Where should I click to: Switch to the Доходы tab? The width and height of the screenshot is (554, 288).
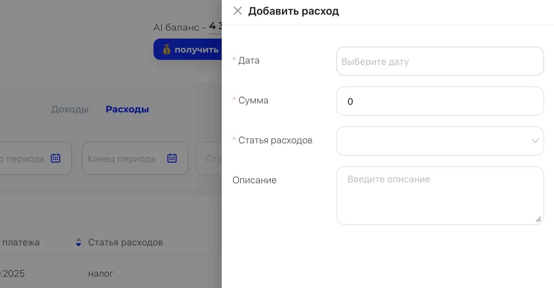pyautogui.click(x=70, y=109)
